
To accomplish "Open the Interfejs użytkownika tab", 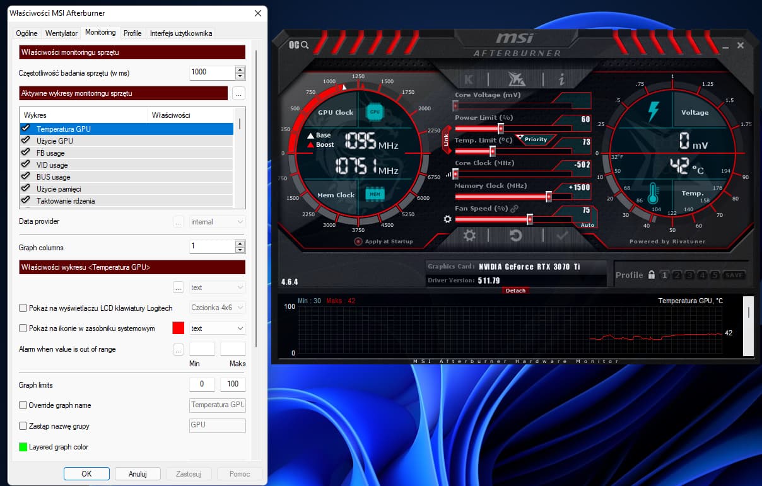I will tap(181, 33).
